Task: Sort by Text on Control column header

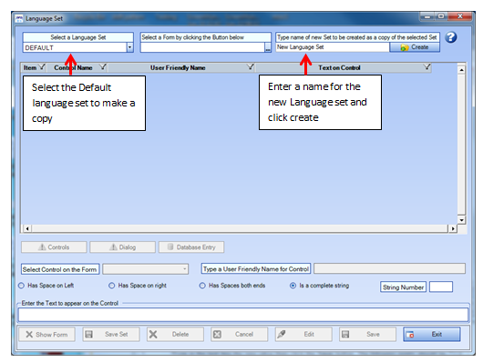Action: click(x=339, y=67)
